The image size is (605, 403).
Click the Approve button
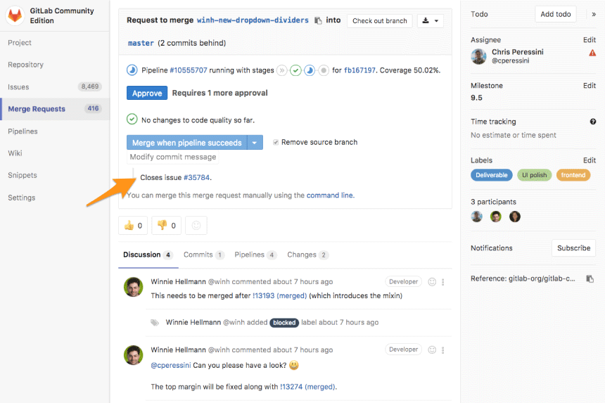pyautogui.click(x=147, y=93)
